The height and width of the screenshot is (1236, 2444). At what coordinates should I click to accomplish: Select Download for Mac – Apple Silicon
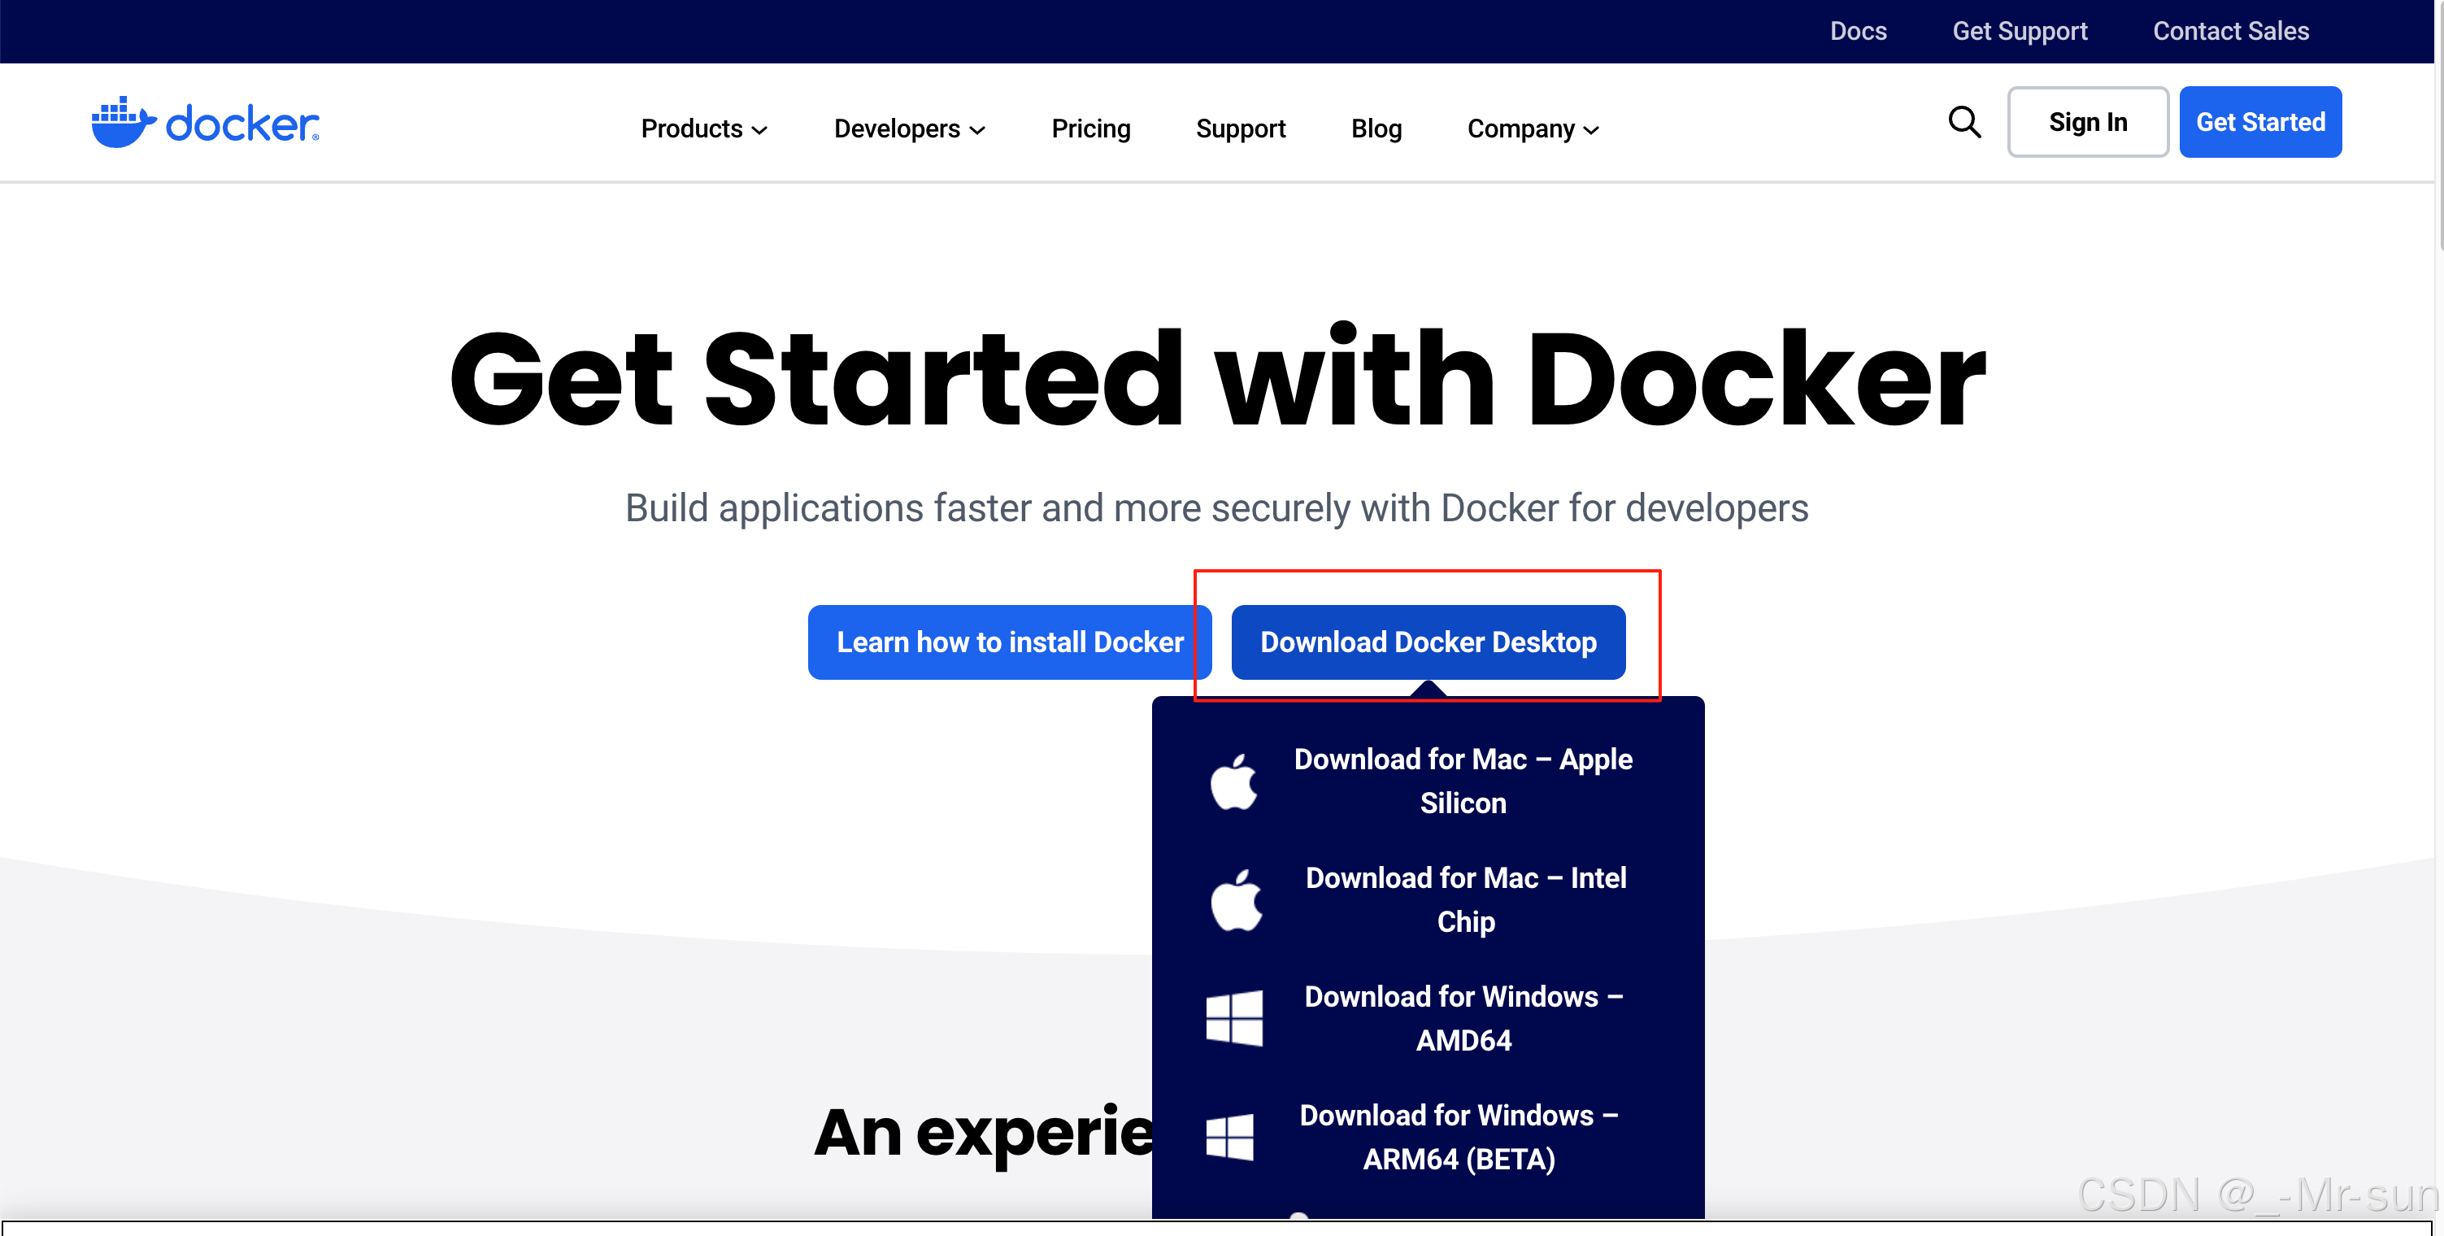click(1462, 781)
